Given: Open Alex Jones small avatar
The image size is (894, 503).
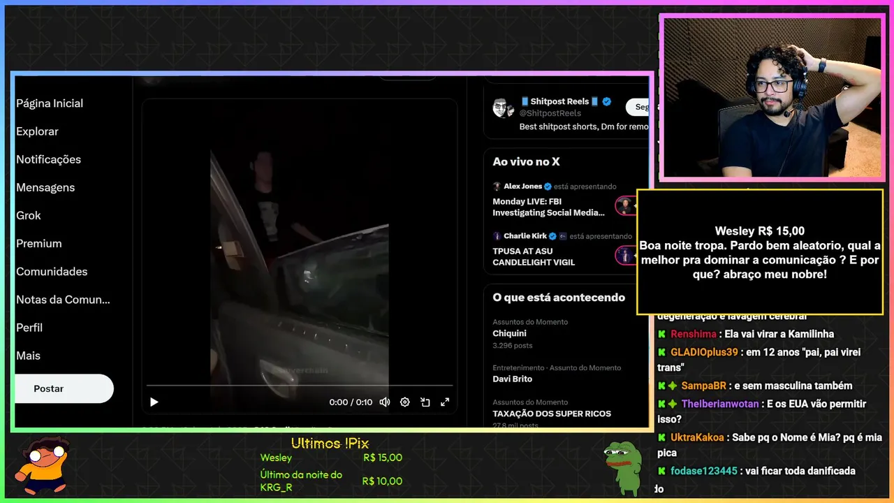Looking at the screenshot, I should pyautogui.click(x=497, y=187).
